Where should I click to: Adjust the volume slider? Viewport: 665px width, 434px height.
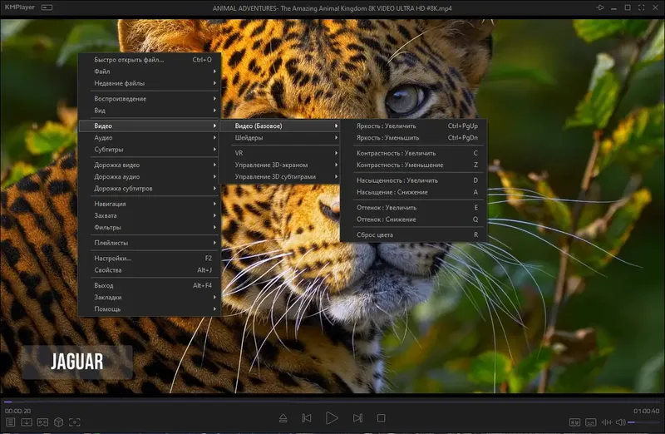642,422
